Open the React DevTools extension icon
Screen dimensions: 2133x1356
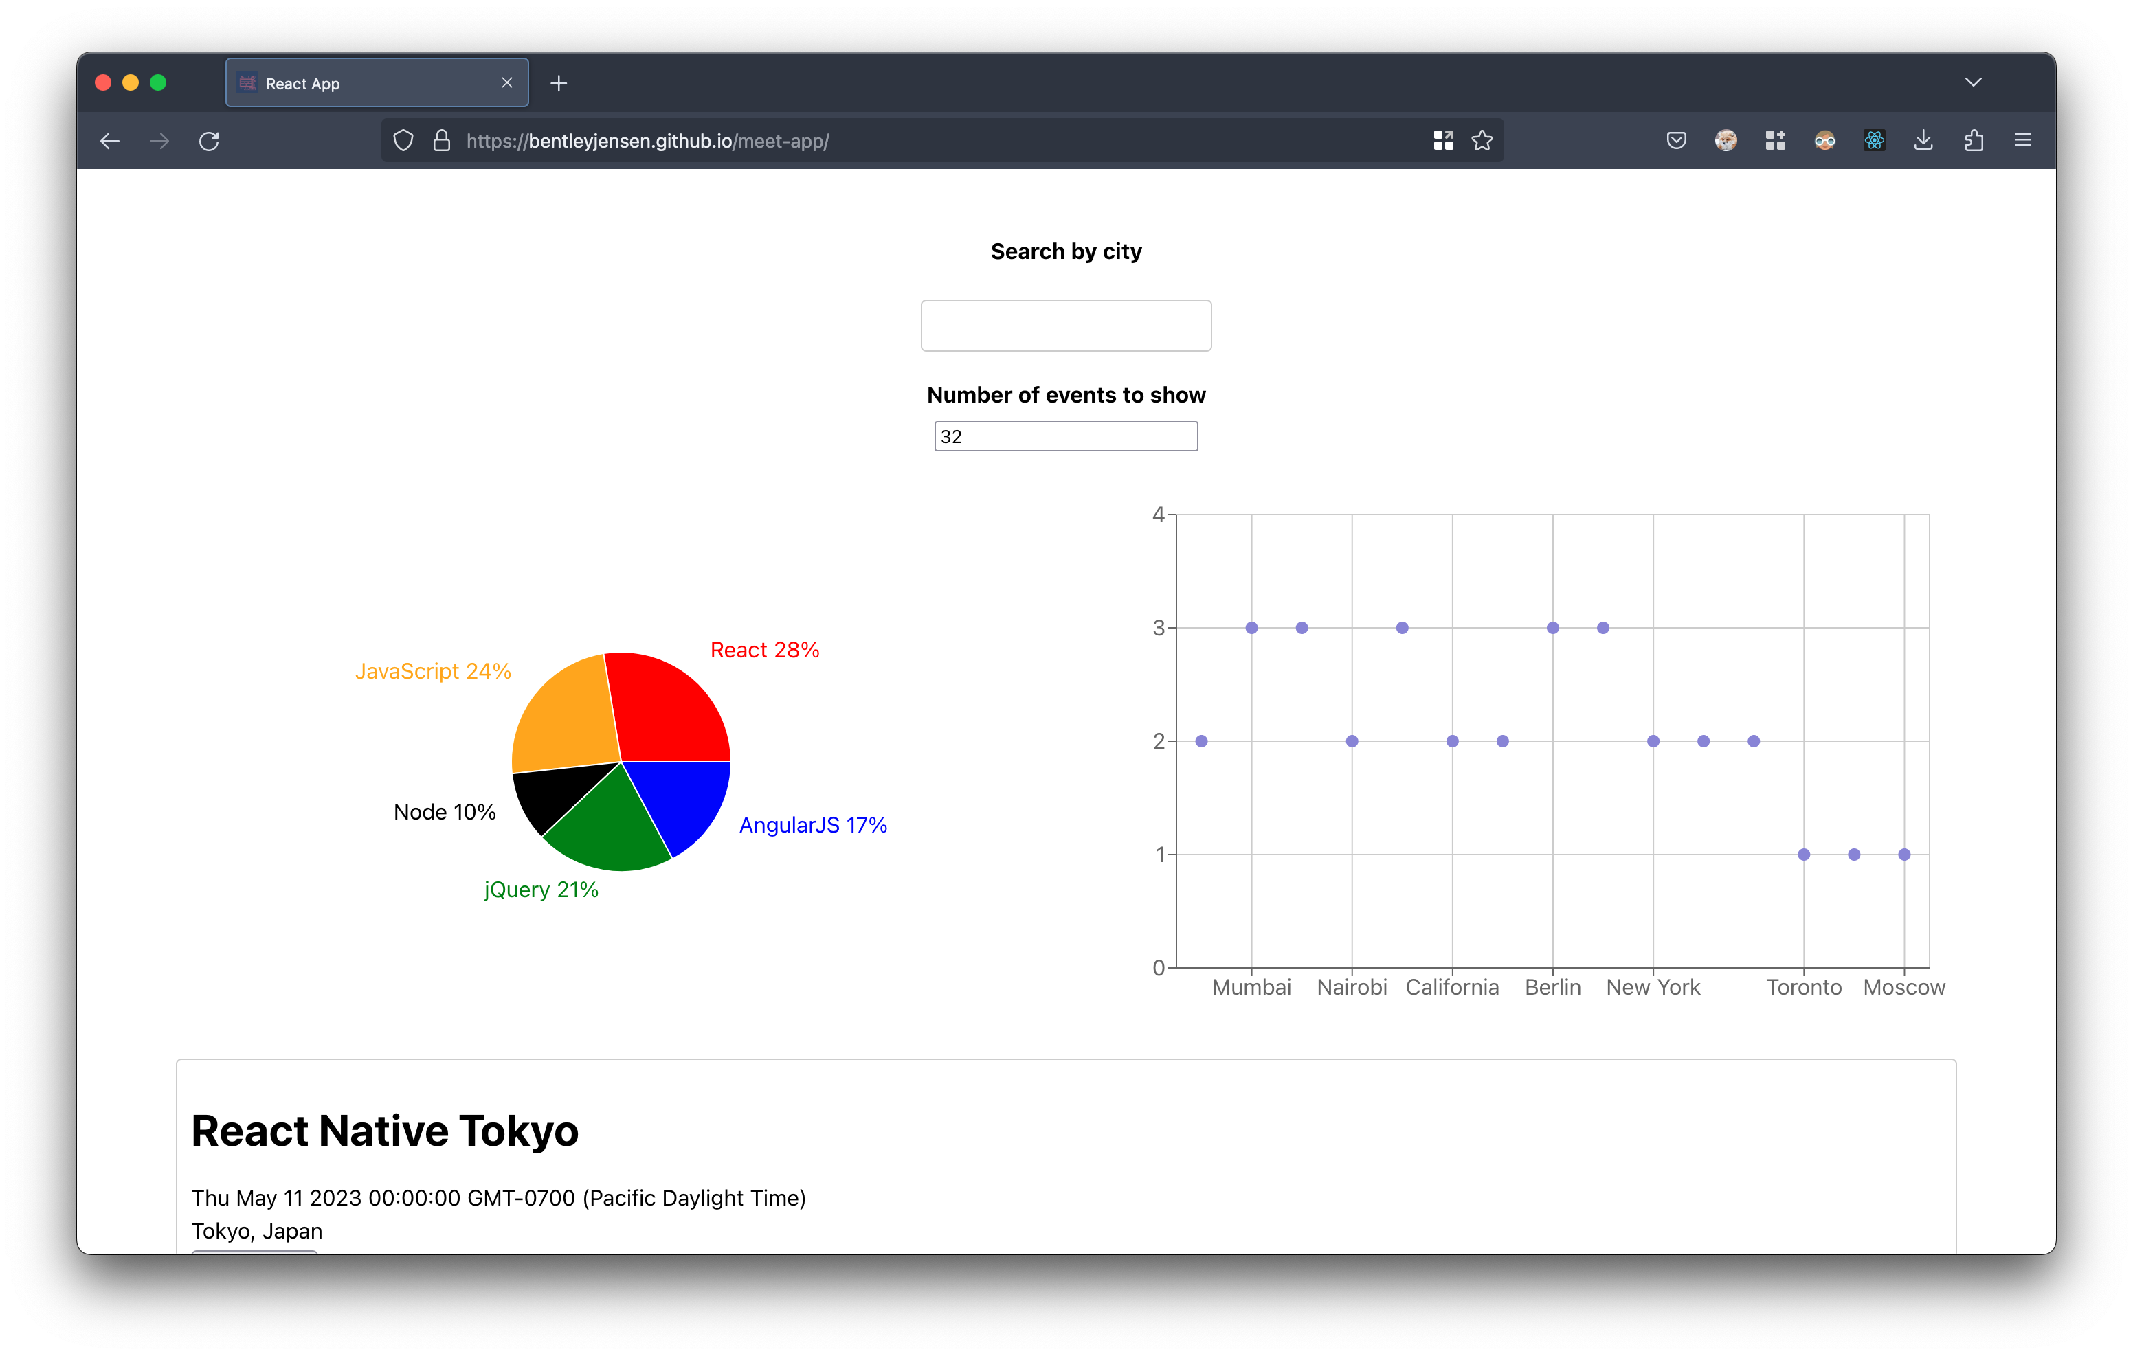1875,140
